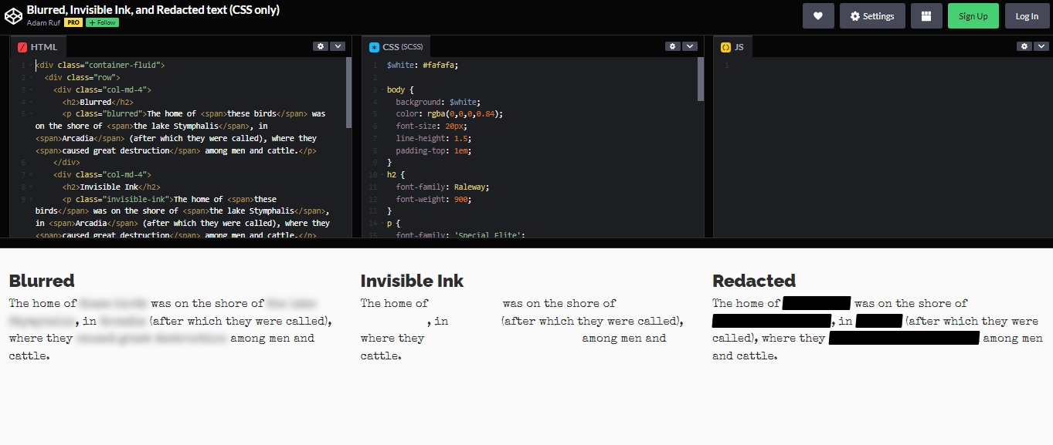The width and height of the screenshot is (1053, 445).
Task: Click the Sign Up button
Action: (973, 15)
